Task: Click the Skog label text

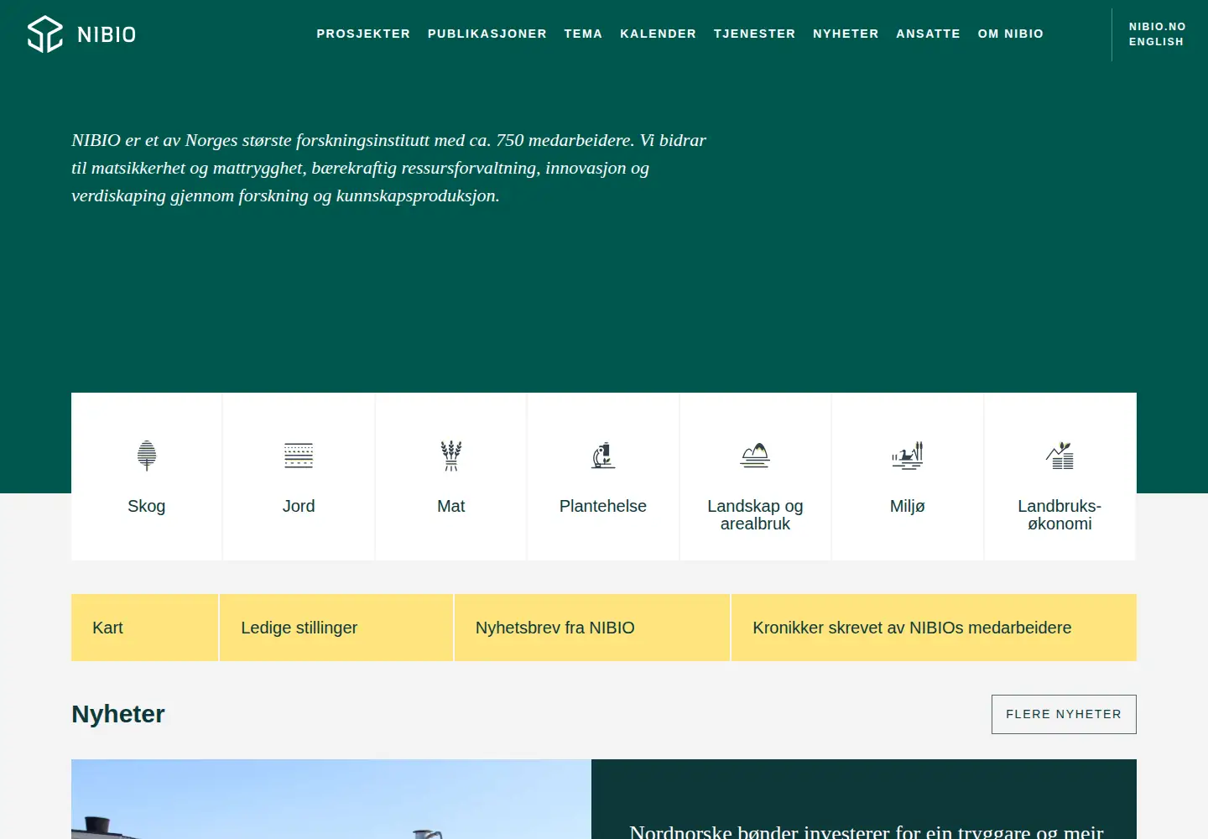Action: point(147,506)
